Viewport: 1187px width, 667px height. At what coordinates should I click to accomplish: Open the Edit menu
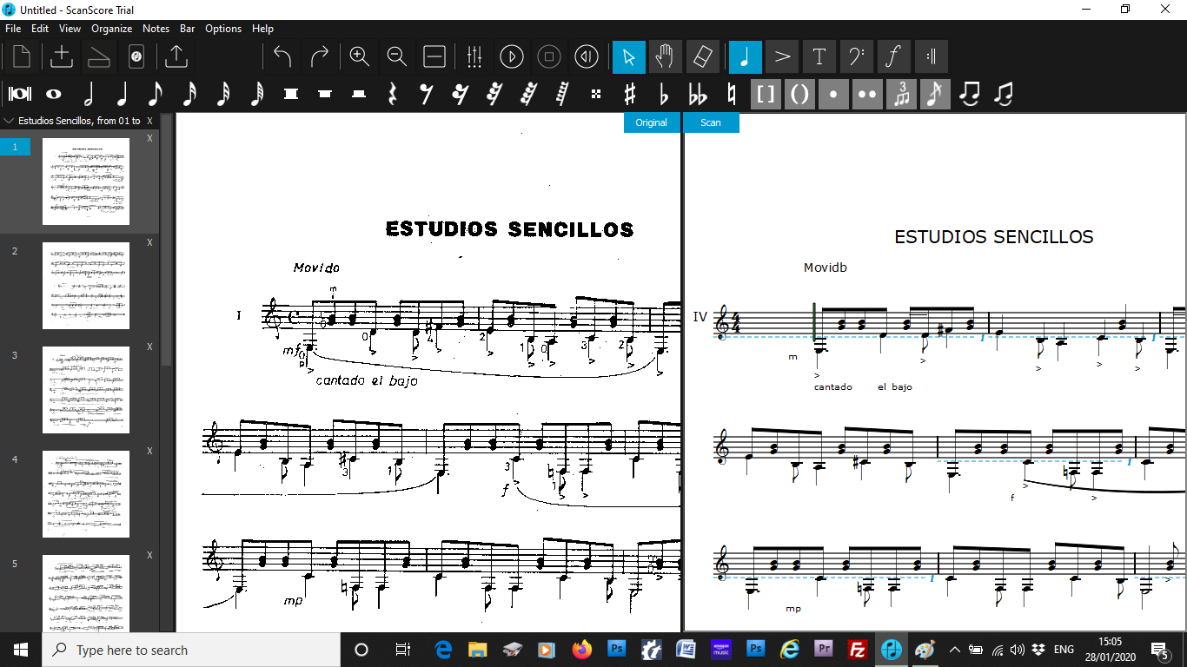[40, 29]
